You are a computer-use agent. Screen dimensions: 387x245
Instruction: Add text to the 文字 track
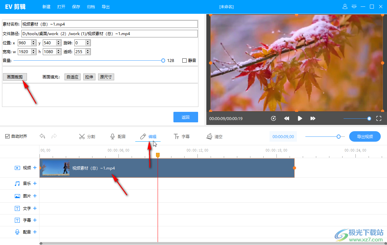pos(35,208)
